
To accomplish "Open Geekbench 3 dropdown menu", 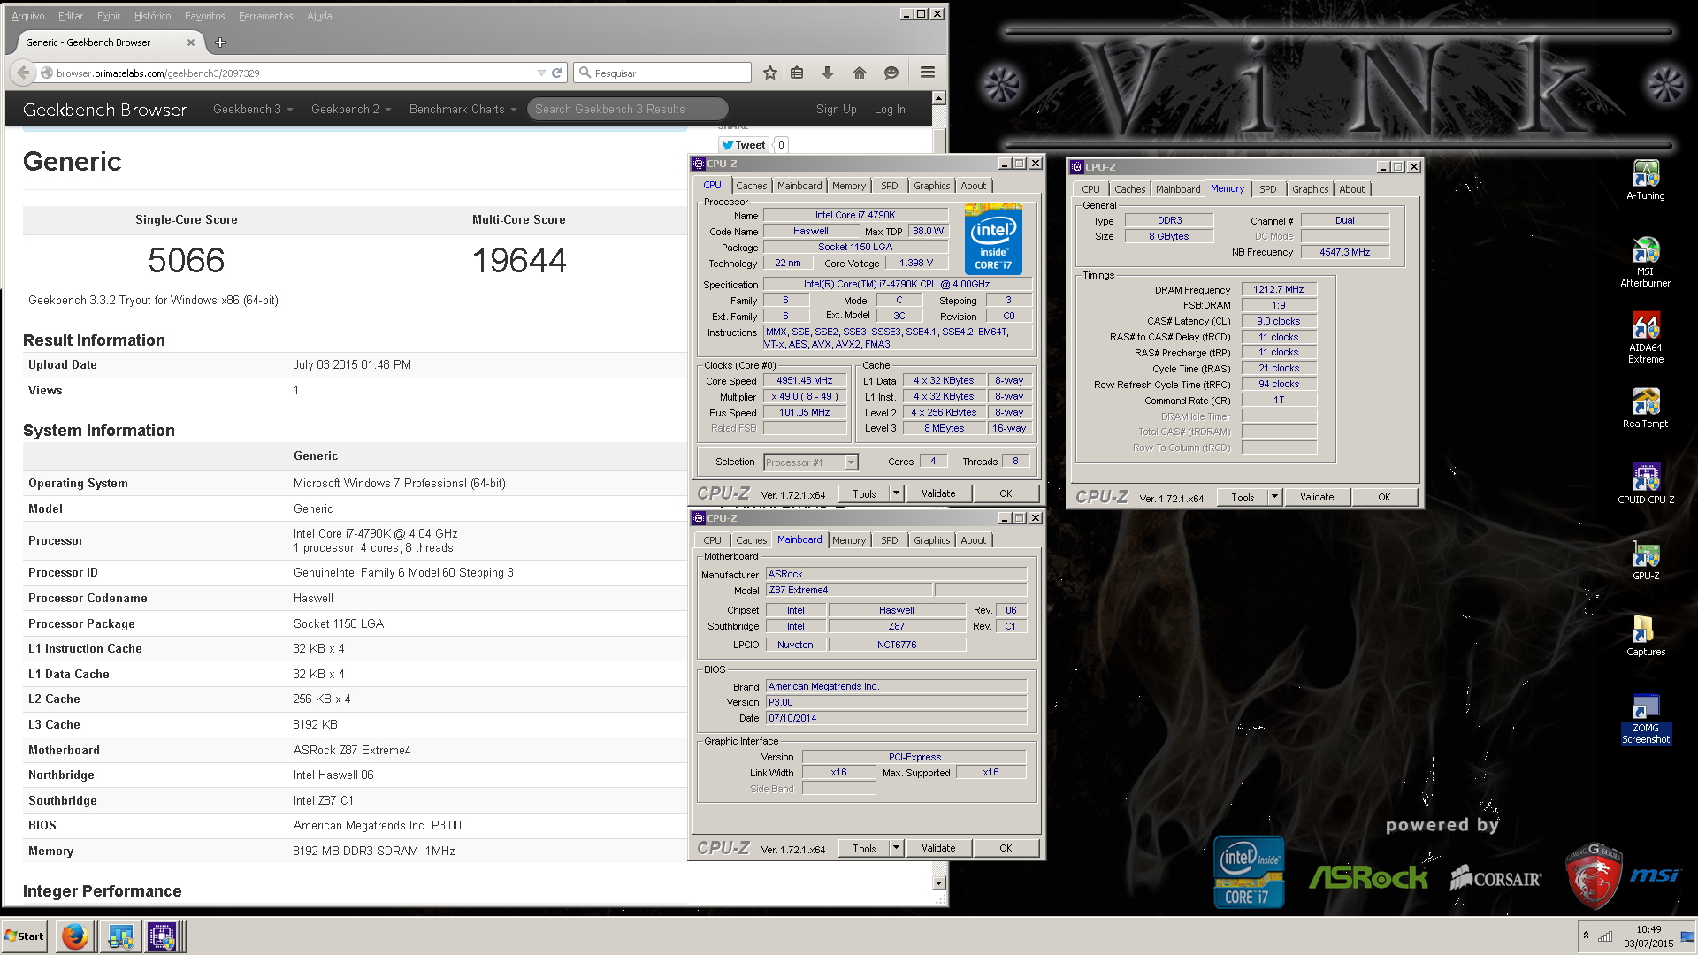I will click(x=253, y=109).
